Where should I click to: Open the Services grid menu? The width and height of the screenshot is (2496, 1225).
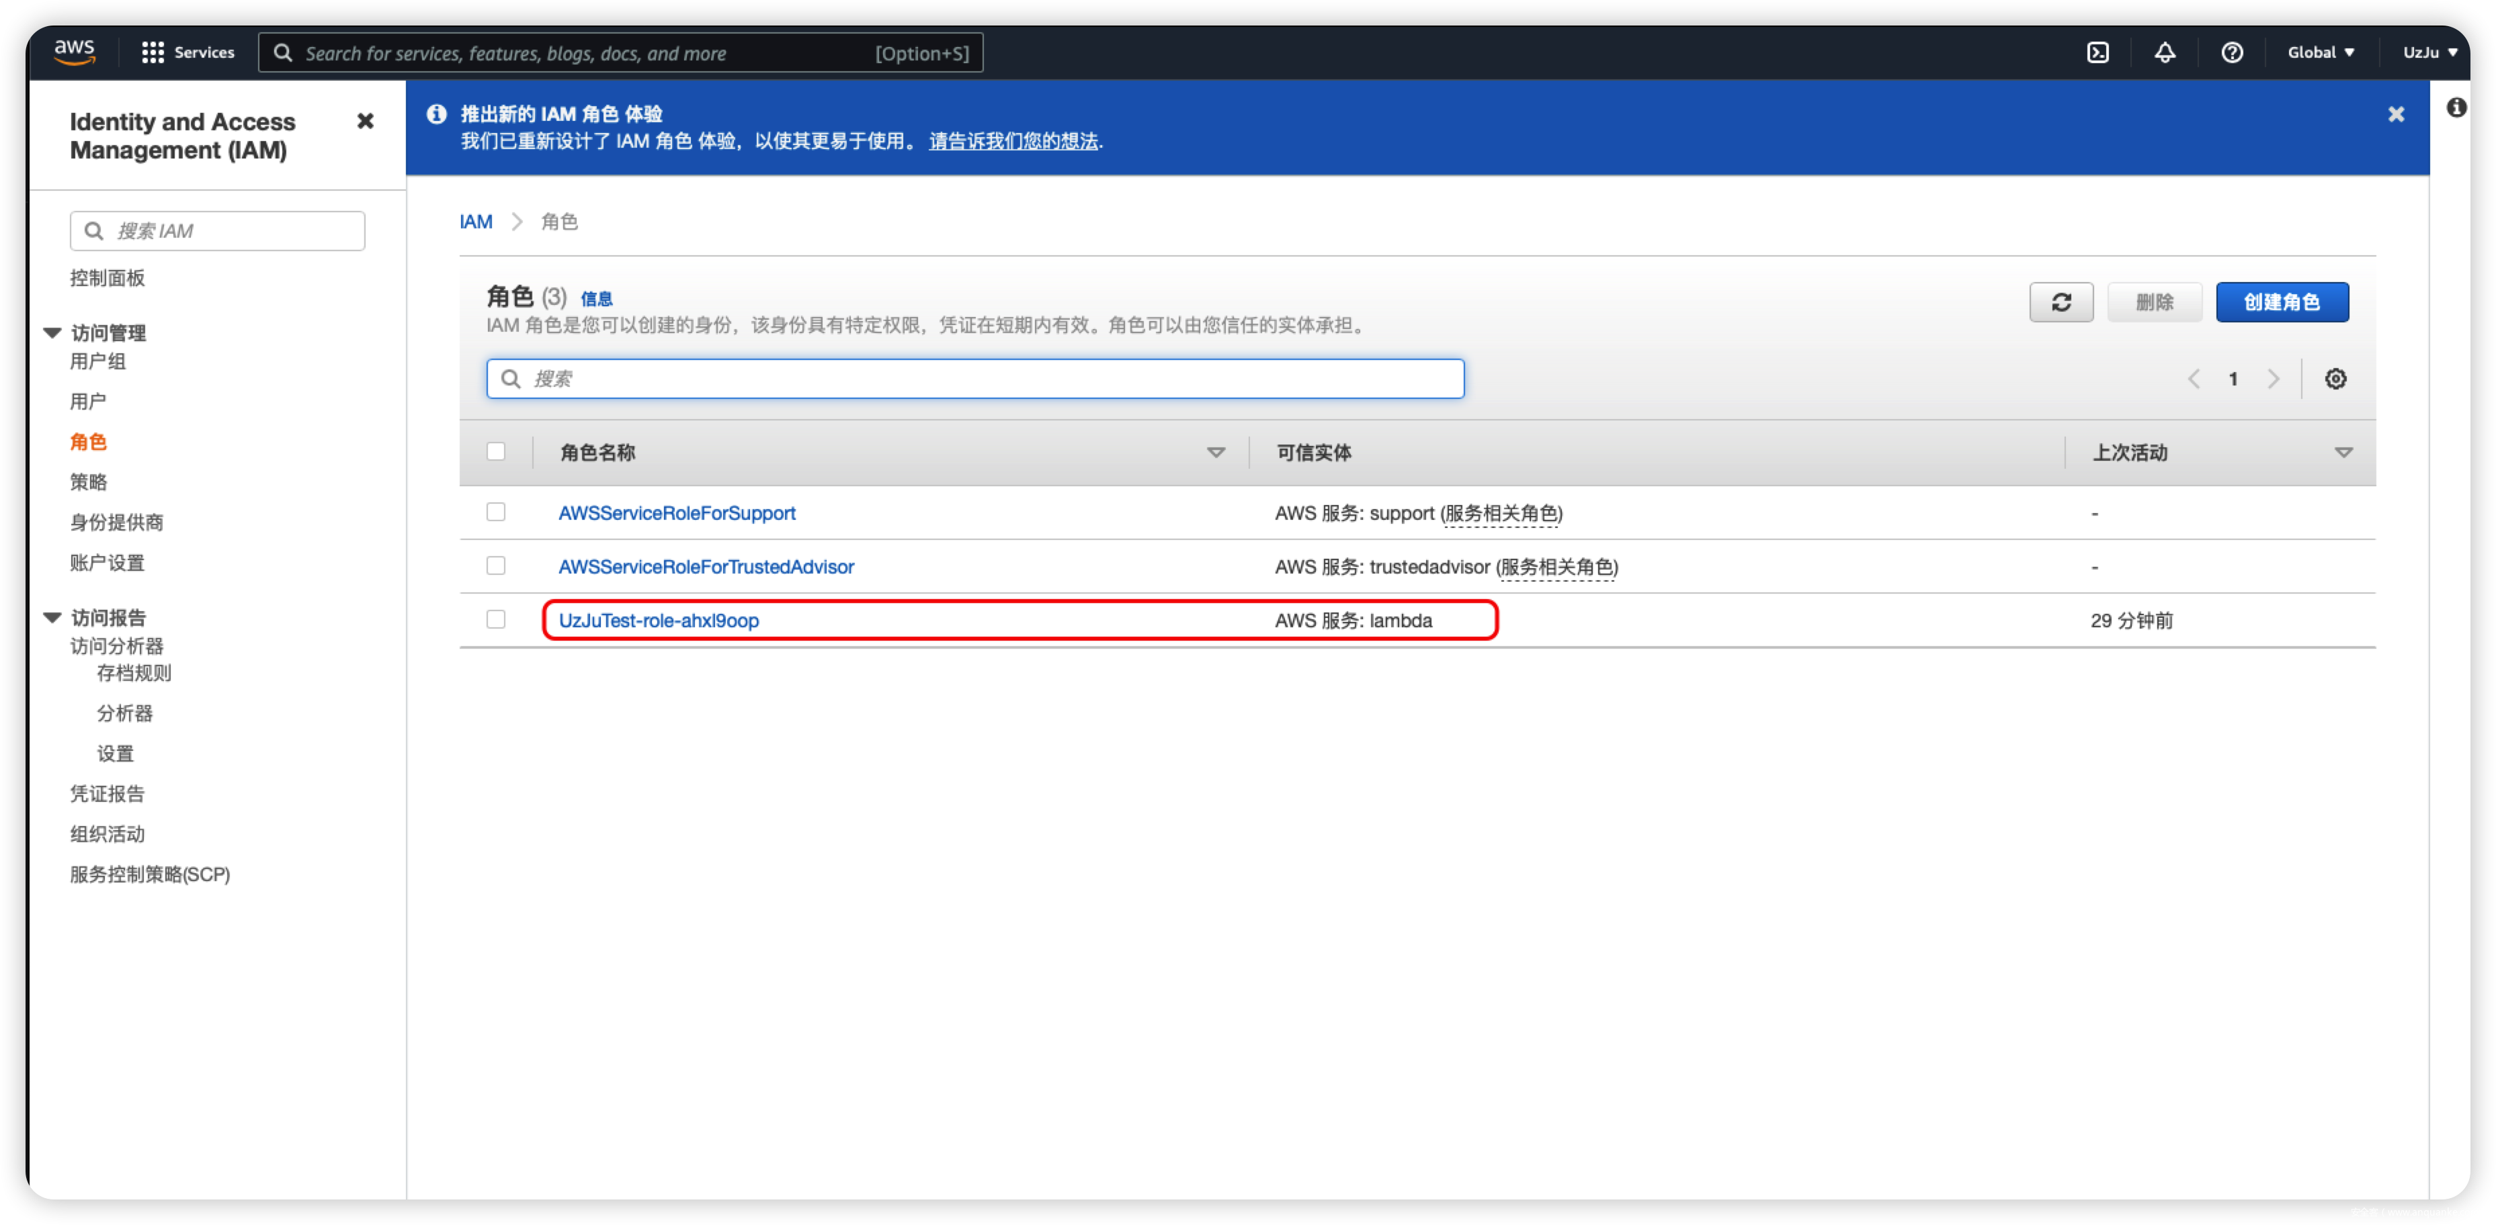[188, 52]
